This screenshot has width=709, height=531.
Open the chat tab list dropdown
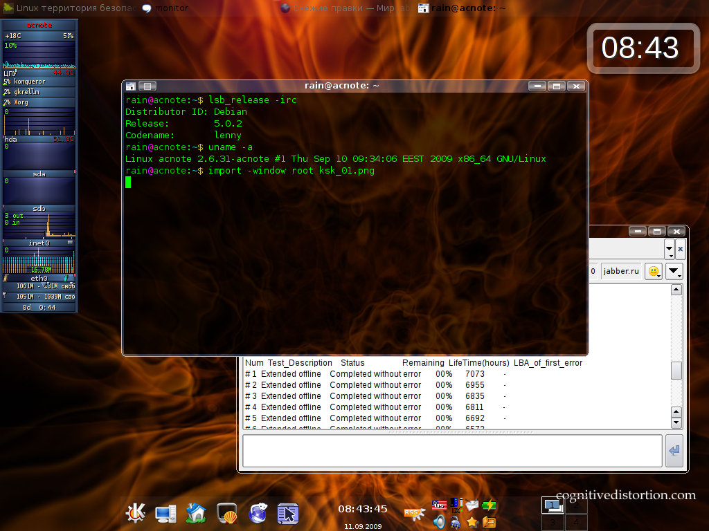(x=669, y=248)
